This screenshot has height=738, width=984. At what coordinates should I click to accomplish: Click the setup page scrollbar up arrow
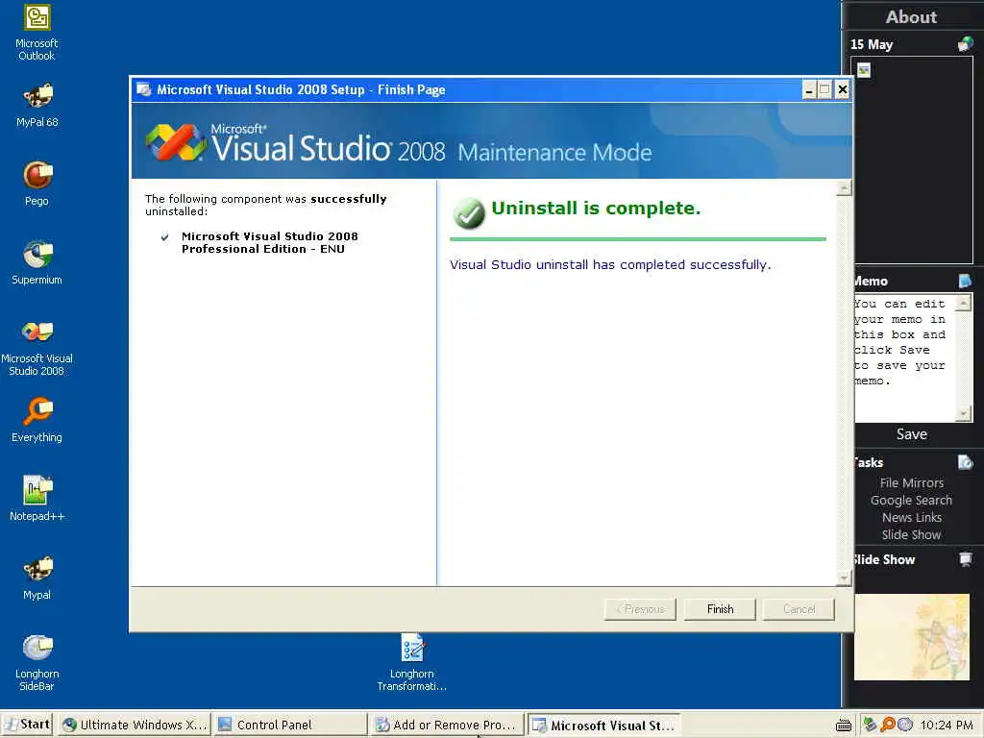tap(844, 188)
